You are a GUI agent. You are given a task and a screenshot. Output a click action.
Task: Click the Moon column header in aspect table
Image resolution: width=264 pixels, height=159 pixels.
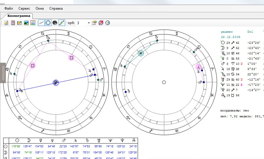tap(29, 140)
